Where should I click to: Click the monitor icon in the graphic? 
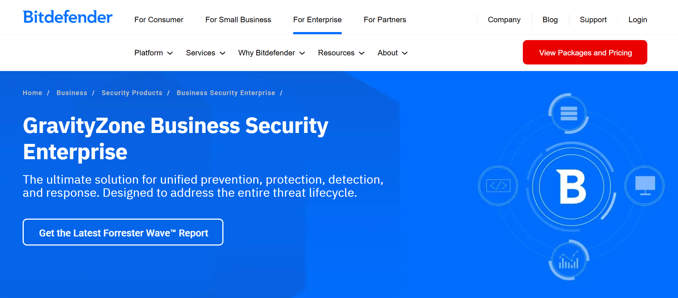click(x=644, y=185)
